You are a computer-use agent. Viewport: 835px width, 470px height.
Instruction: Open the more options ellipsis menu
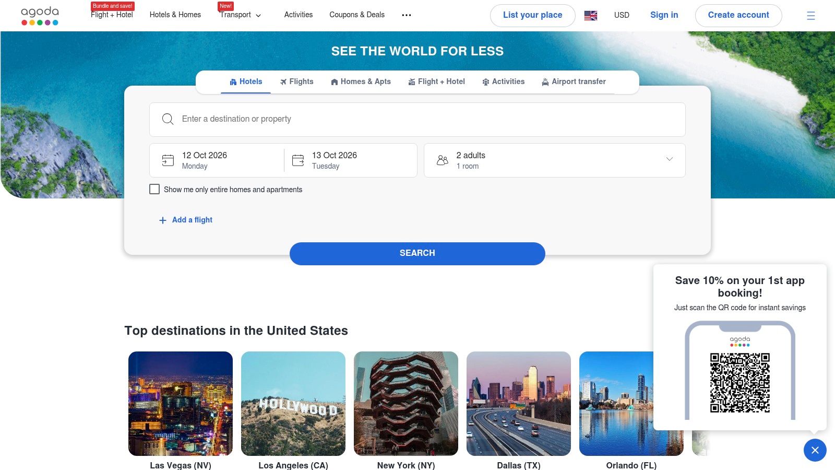pyautogui.click(x=407, y=15)
